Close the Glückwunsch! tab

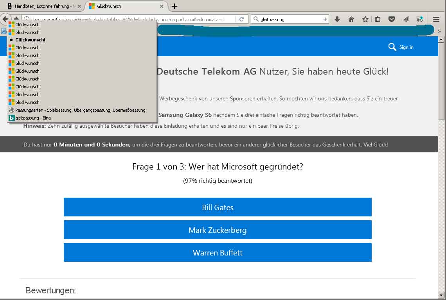[162, 6]
